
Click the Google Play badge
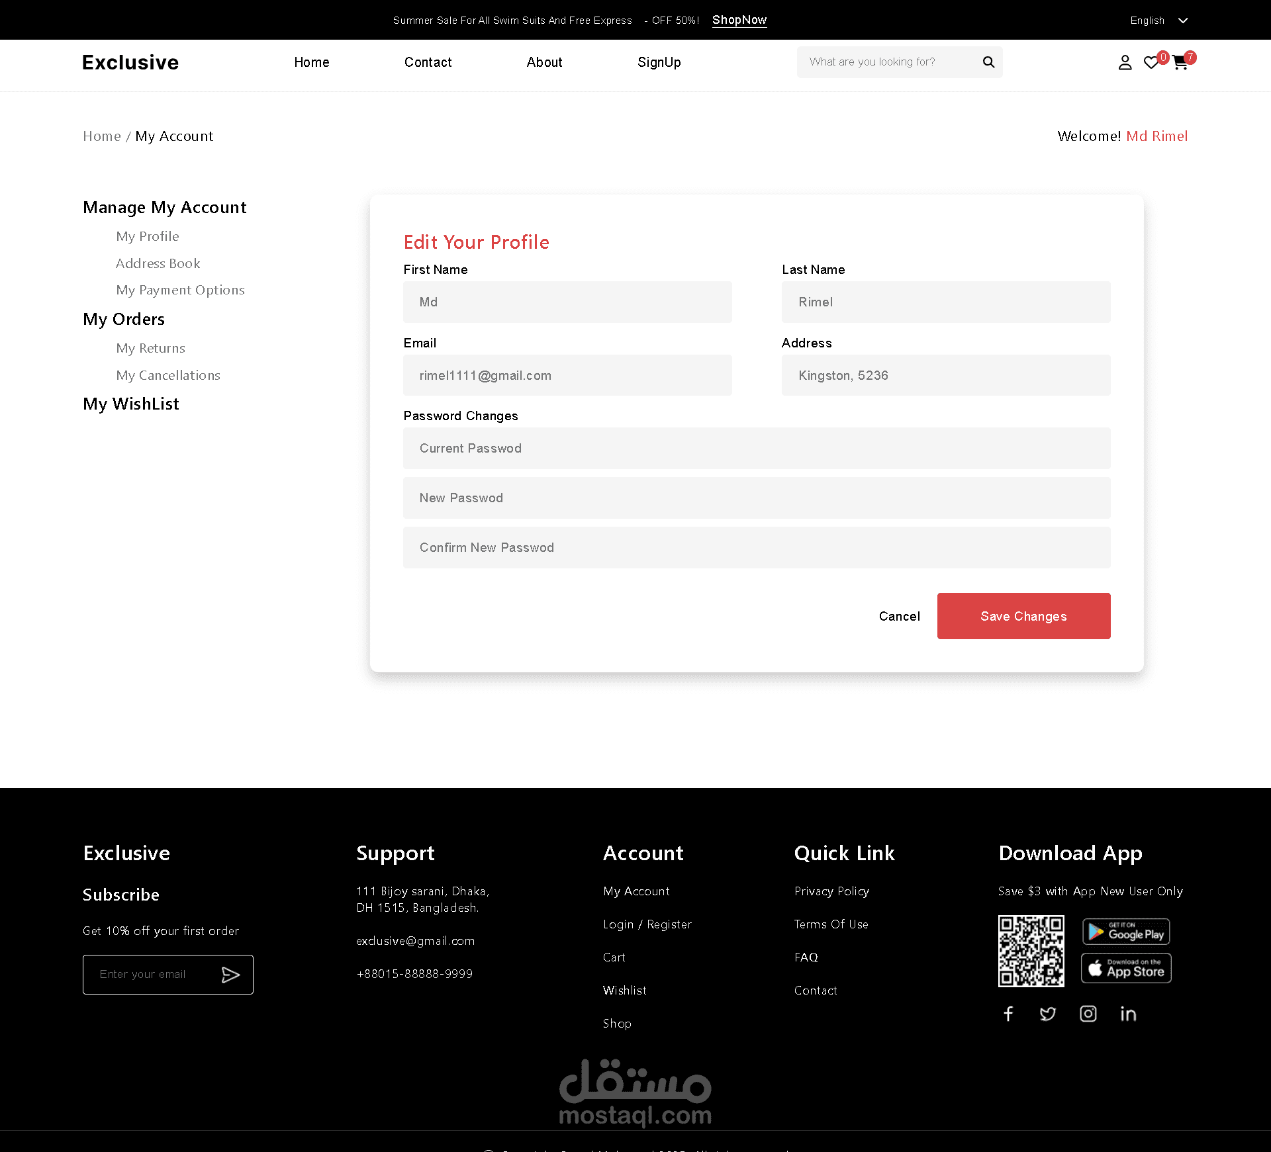[1126, 932]
